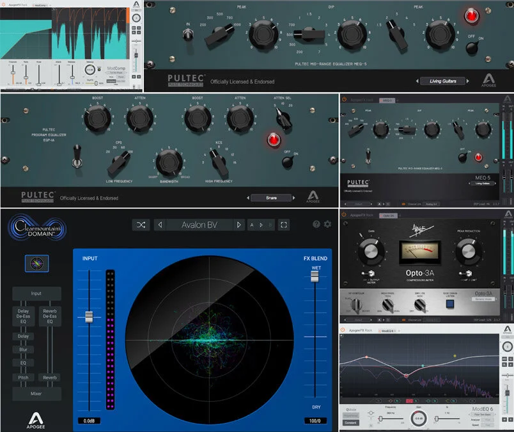Flip the COMP/LIM toggle on Opto-3A
514x432 pixels.
coord(467,273)
